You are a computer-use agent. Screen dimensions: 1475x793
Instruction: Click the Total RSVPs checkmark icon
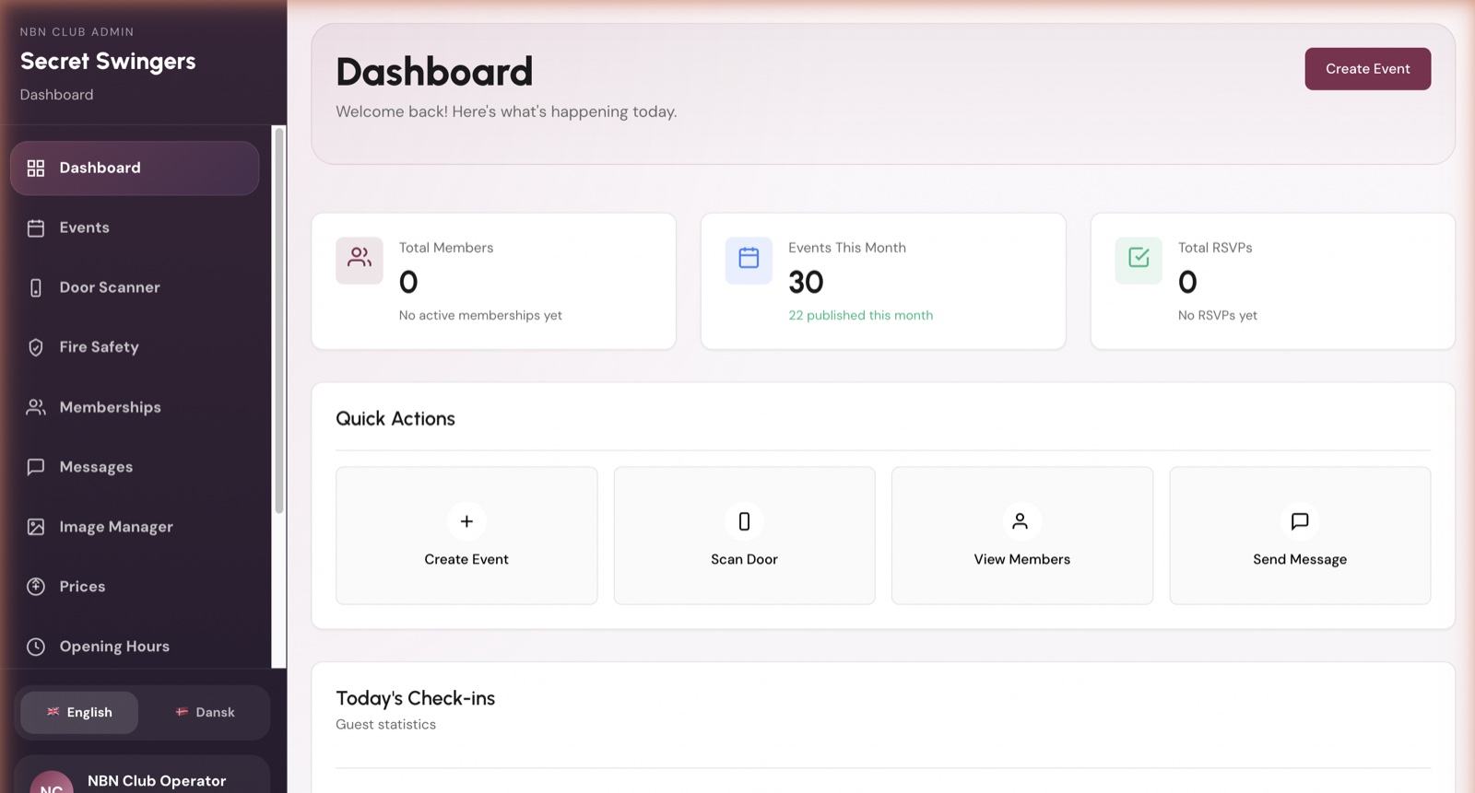1139,260
